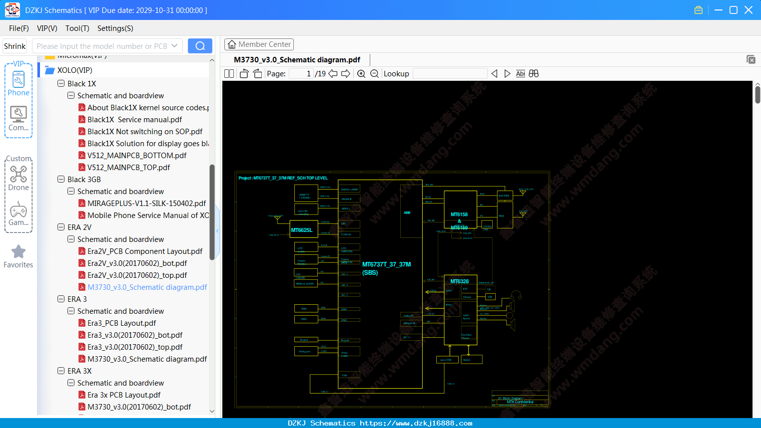The height and width of the screenshot is (428, 761).
Task: Close the document tab panel icon
Action: 751,59
